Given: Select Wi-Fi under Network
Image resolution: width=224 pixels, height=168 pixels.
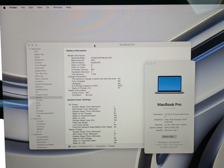Looking at the screenshot, I should (x=39, y=132).
